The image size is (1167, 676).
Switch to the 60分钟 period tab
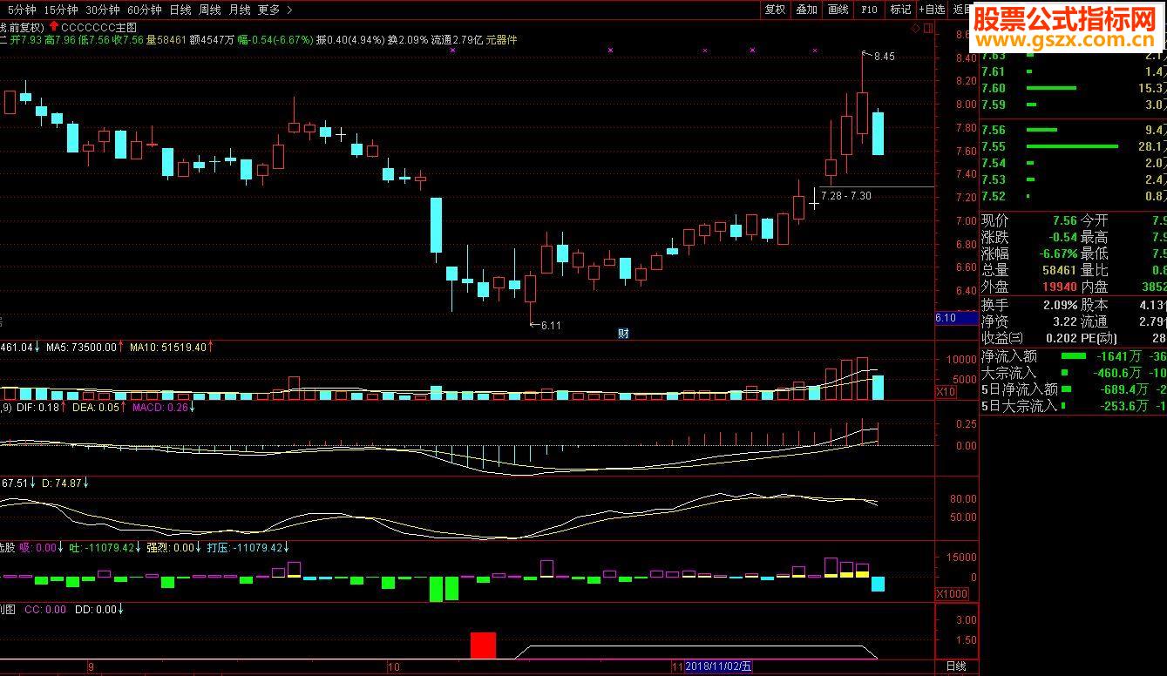(x=144, y=10)
